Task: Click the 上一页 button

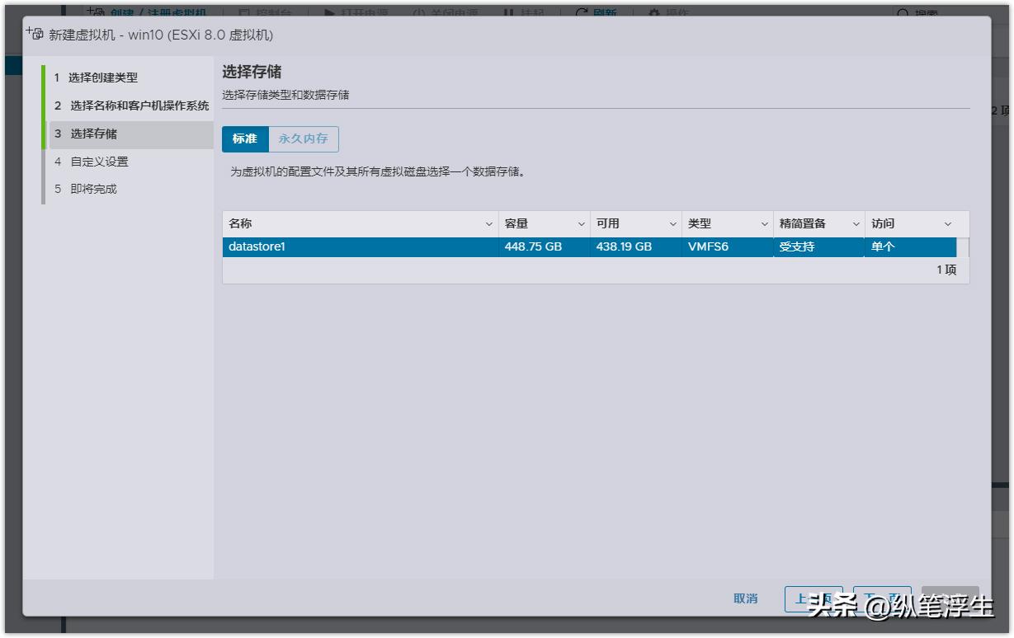Action: [x=815, y=599]
